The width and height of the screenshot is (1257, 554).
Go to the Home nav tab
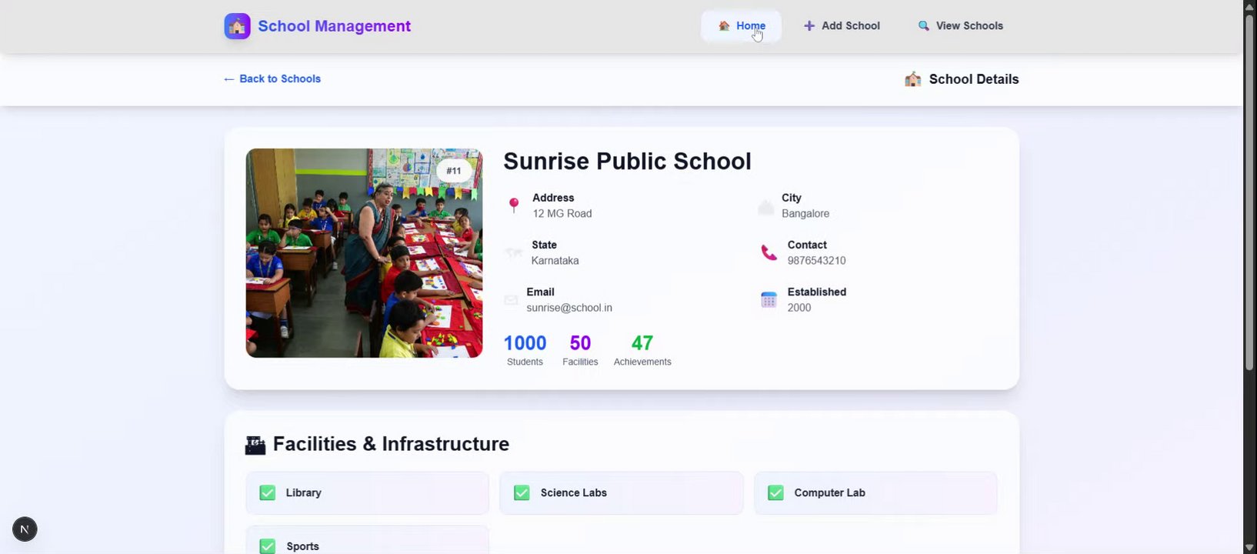[742, 26]
